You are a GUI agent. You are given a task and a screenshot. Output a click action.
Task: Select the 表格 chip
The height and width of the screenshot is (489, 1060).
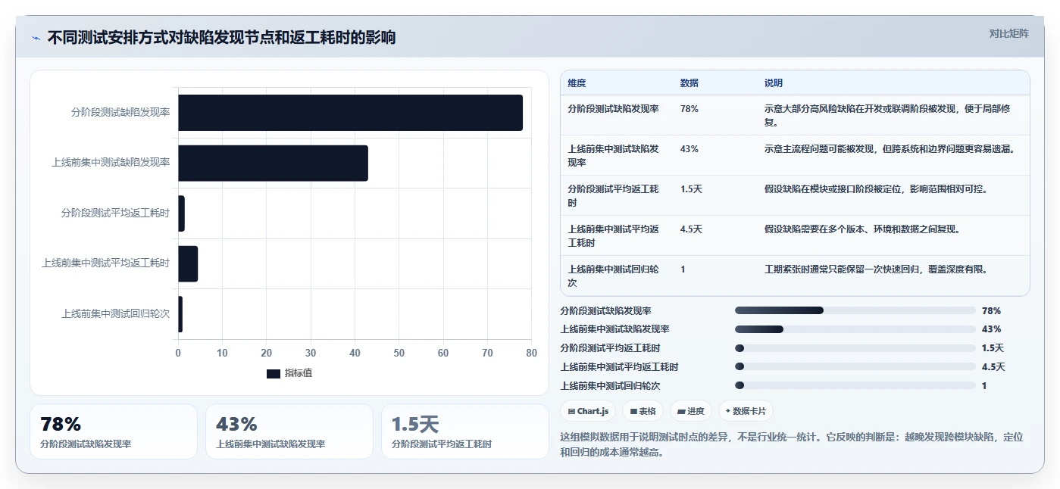643,411
